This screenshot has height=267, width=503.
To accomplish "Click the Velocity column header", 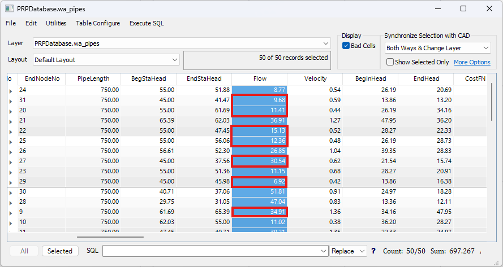I will 315,79.
